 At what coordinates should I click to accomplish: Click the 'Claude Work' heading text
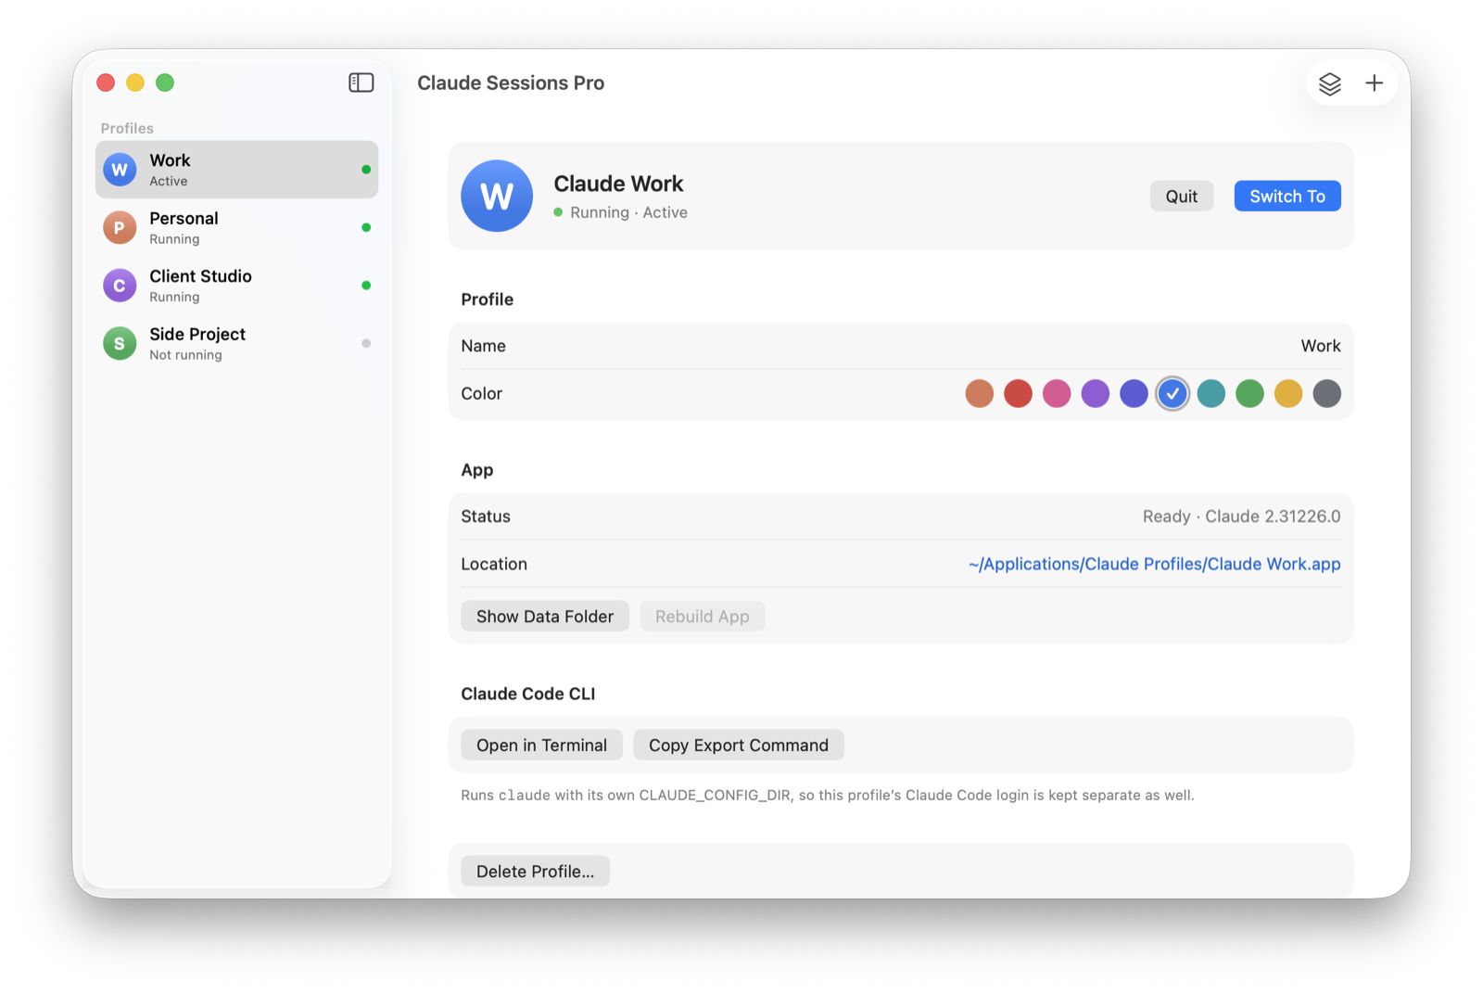(618, 184)
